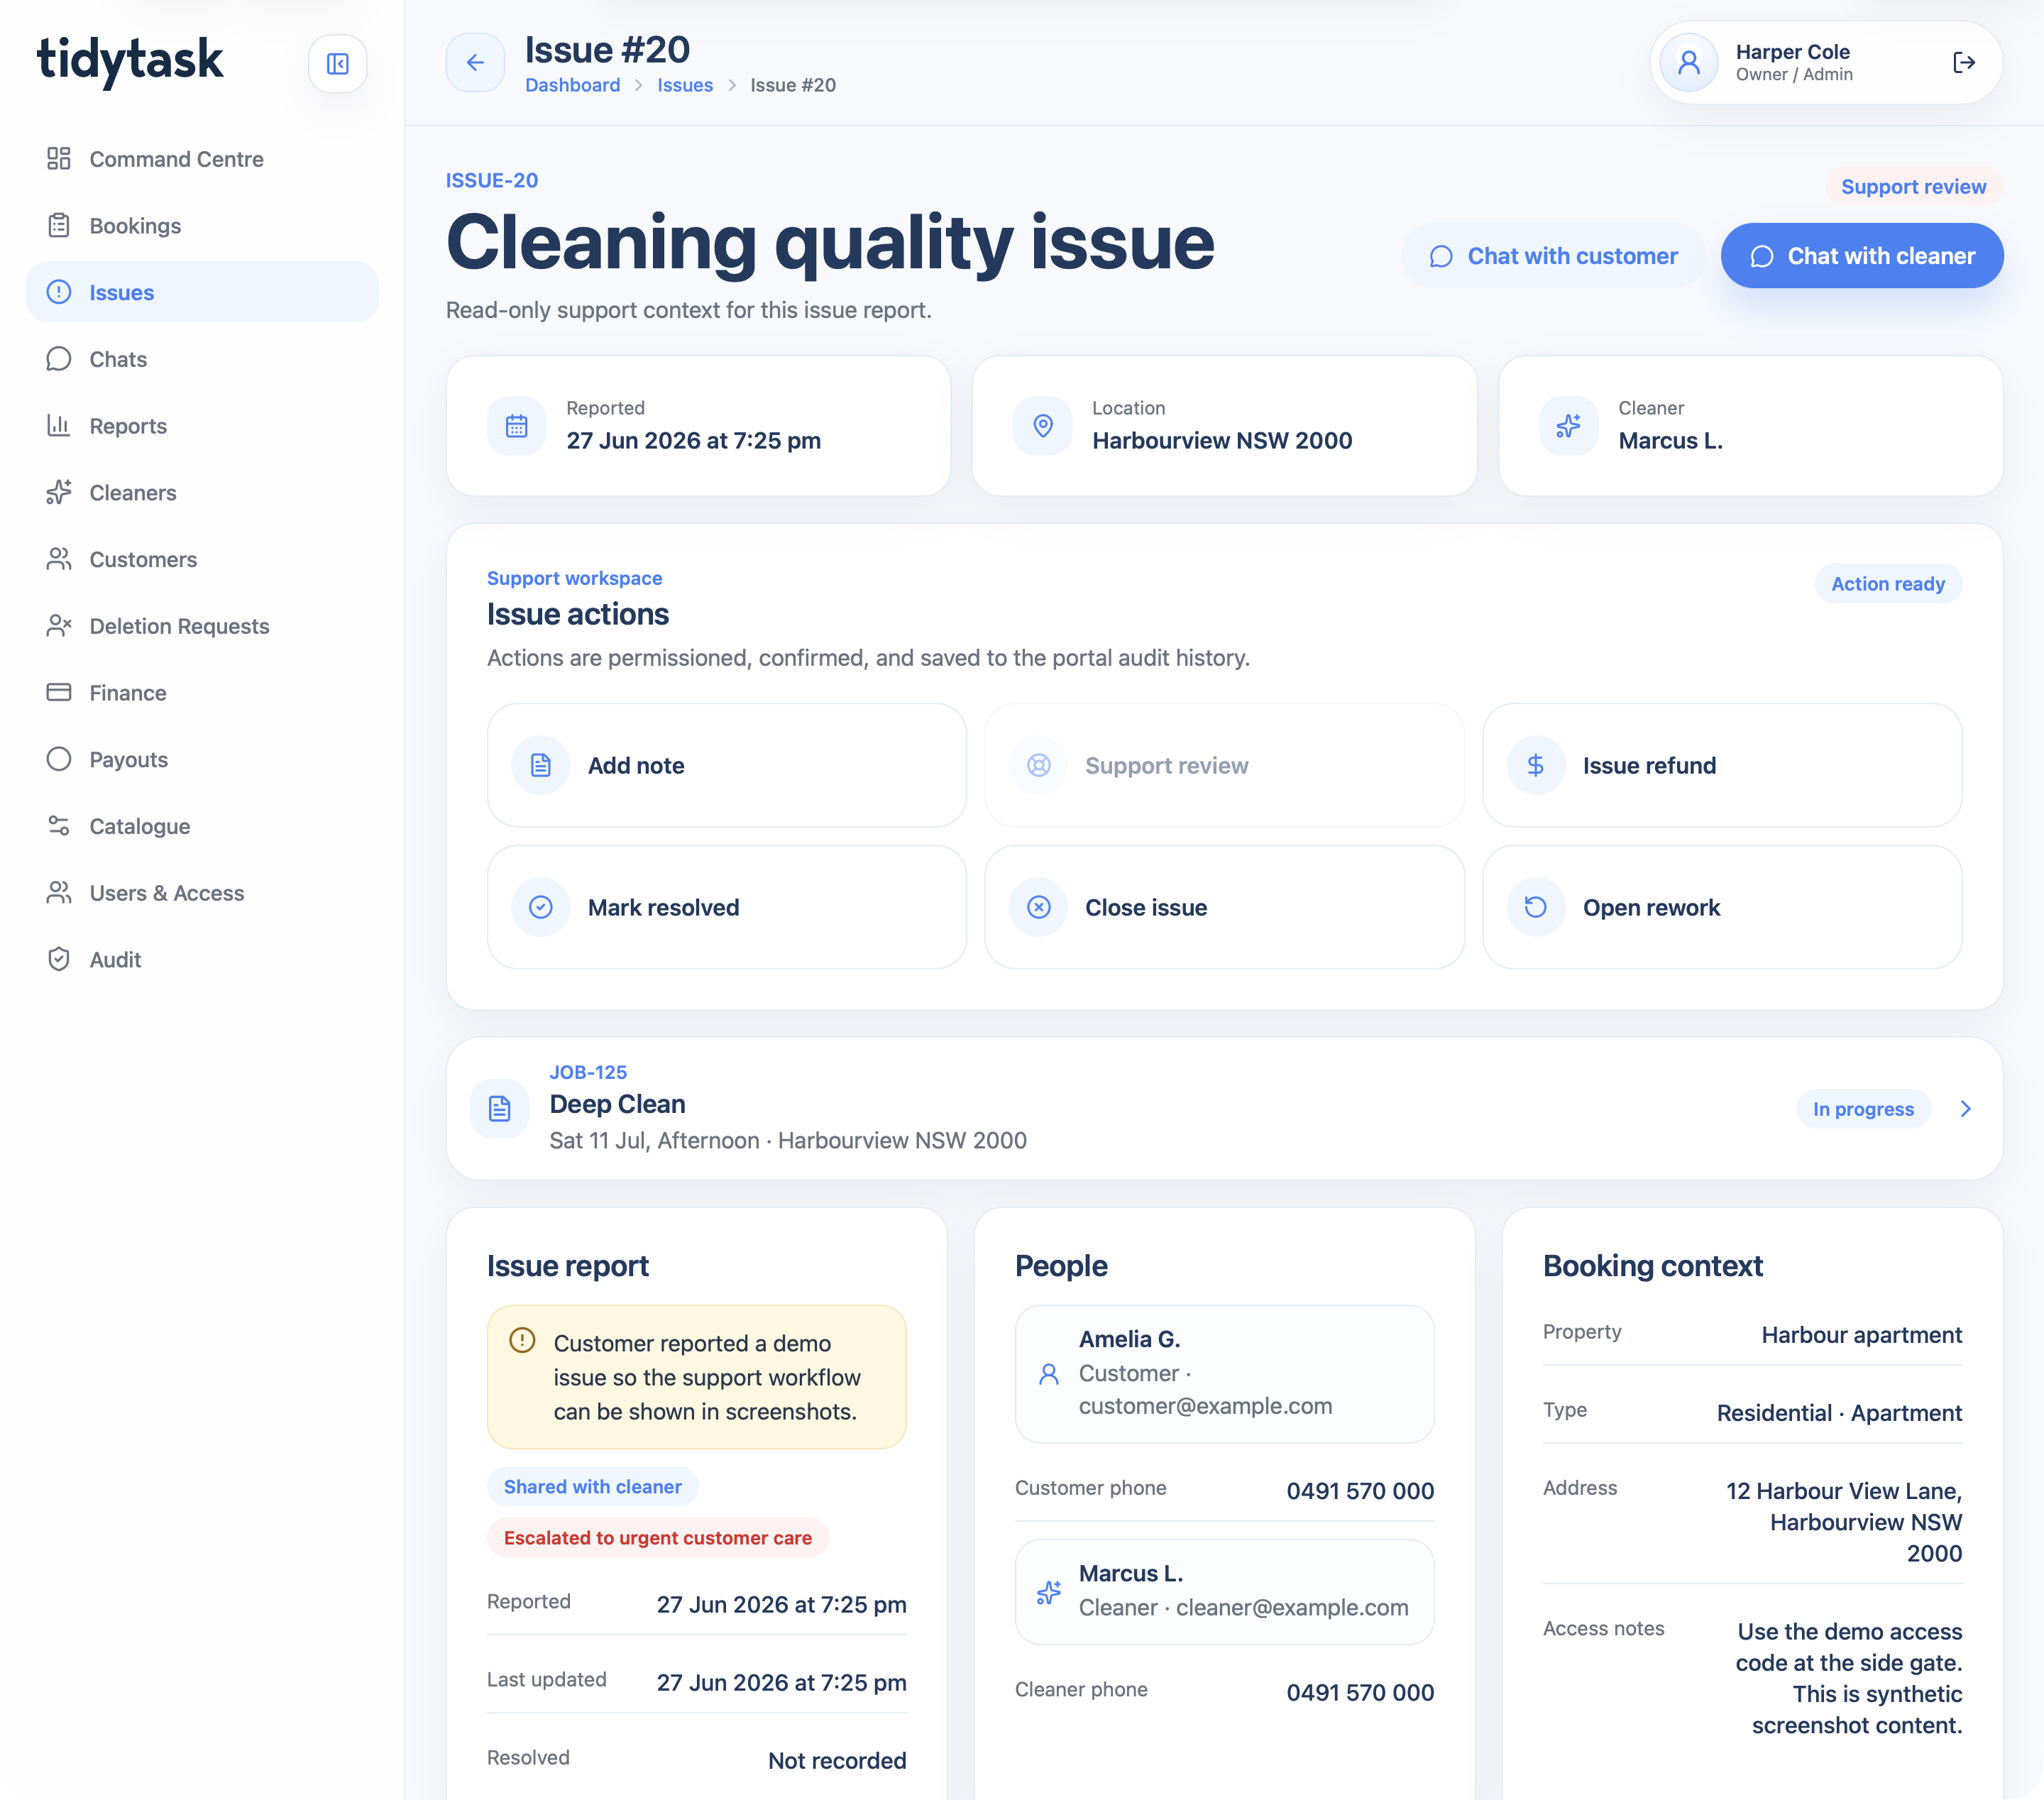Click the Amelia G. customer card
The height and width of the screenshot is (1800, 2044).
(1224, 1374)
